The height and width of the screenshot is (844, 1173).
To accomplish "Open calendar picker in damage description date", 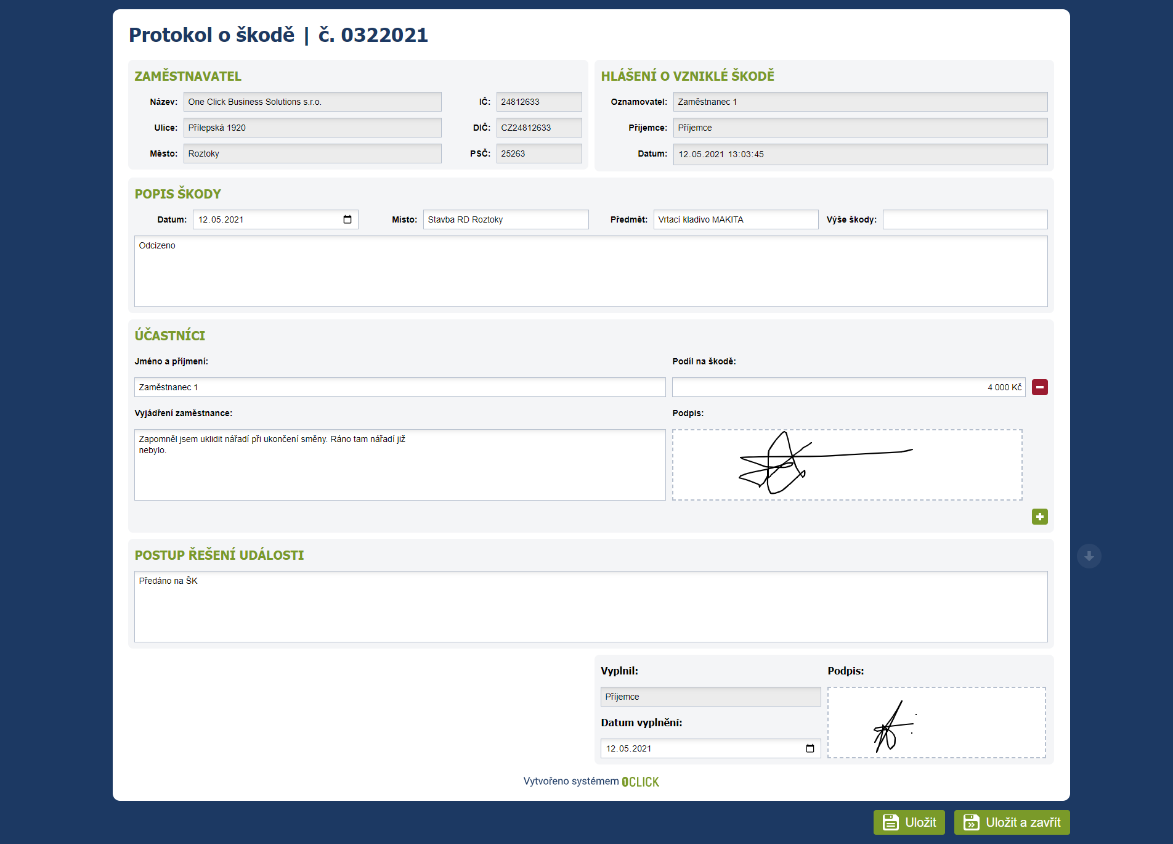I will pos(347,219).
